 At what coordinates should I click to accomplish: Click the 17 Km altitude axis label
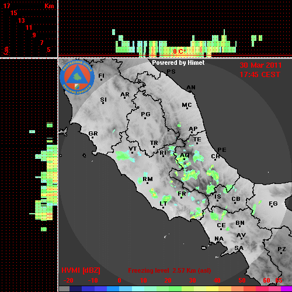(x=6, y=6)
